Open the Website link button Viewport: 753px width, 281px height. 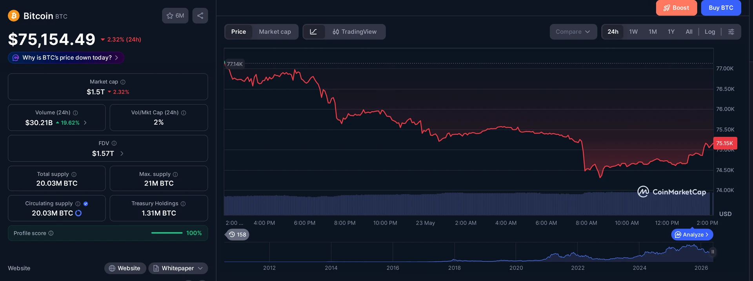tap(125, 268)
